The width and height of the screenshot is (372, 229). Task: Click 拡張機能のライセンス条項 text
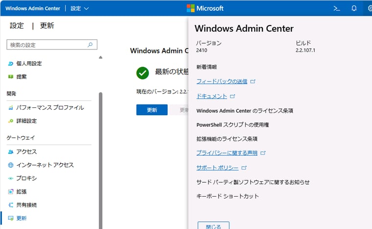coord(227,139)
